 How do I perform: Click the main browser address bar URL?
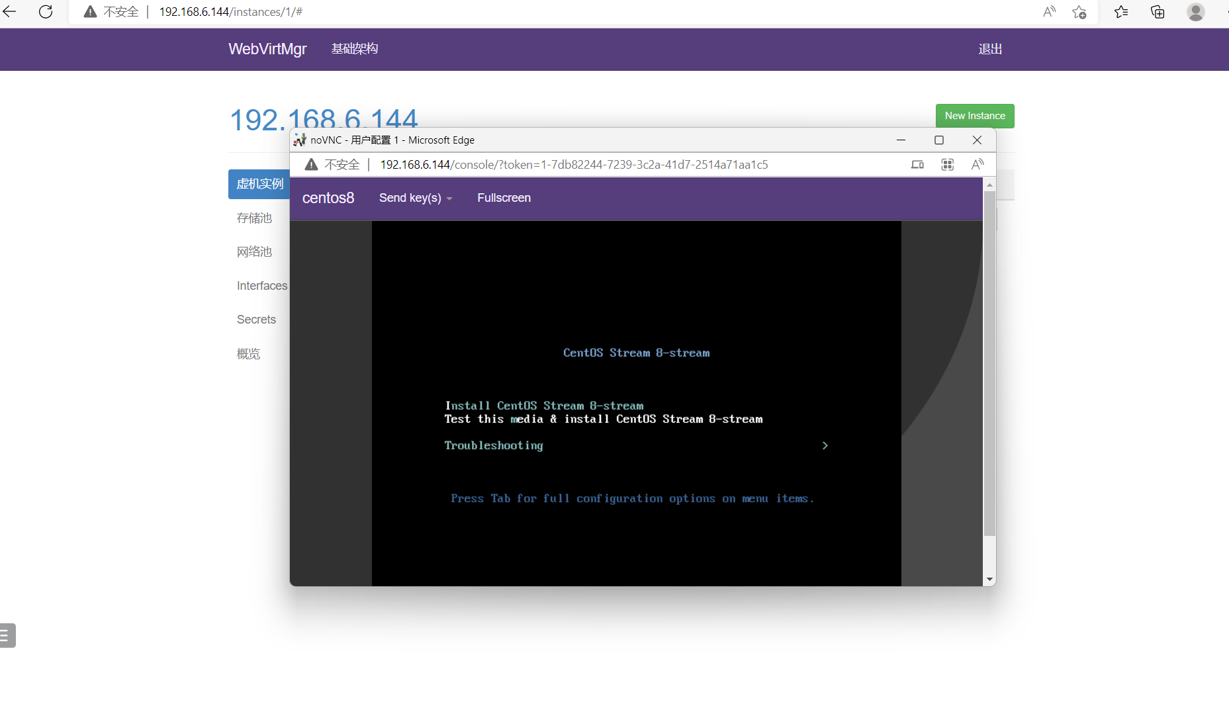tap(231, 12)
